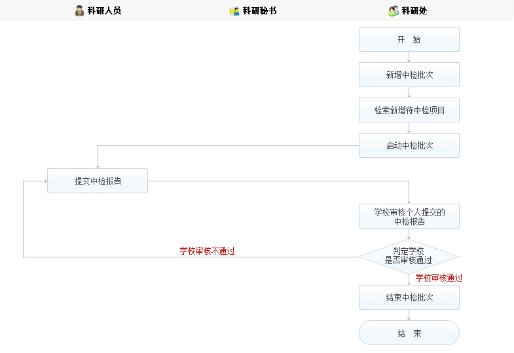This screenshot has width=514, height=353.
Task: Select the 科研秘书 column header label
Action: [x=259, y=10]
